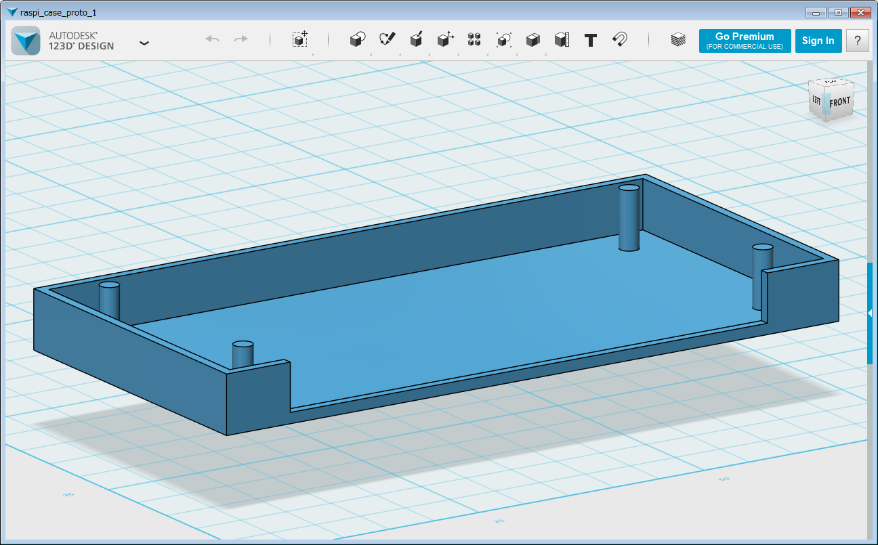The height and width of the screenshot is (545, 878).
Task: Expand the 123D Design application menu chevron
Action: [144, 43]
